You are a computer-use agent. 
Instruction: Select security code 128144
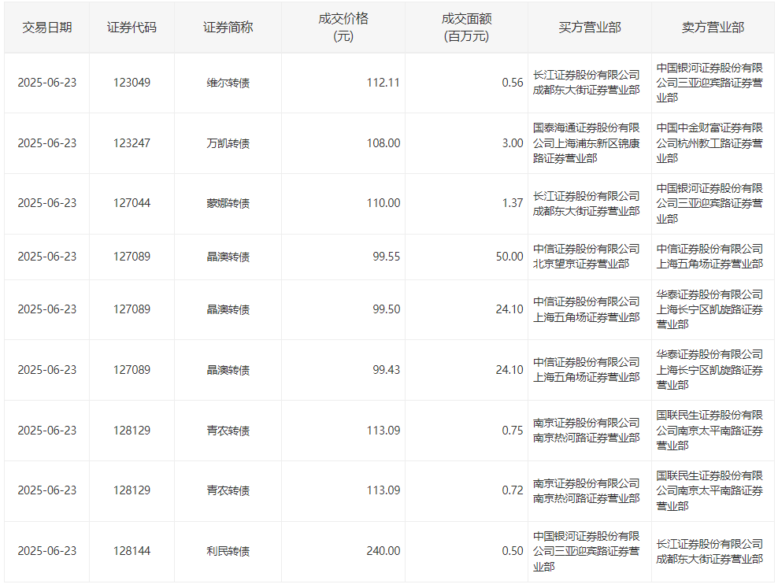[x=132, y=551]
